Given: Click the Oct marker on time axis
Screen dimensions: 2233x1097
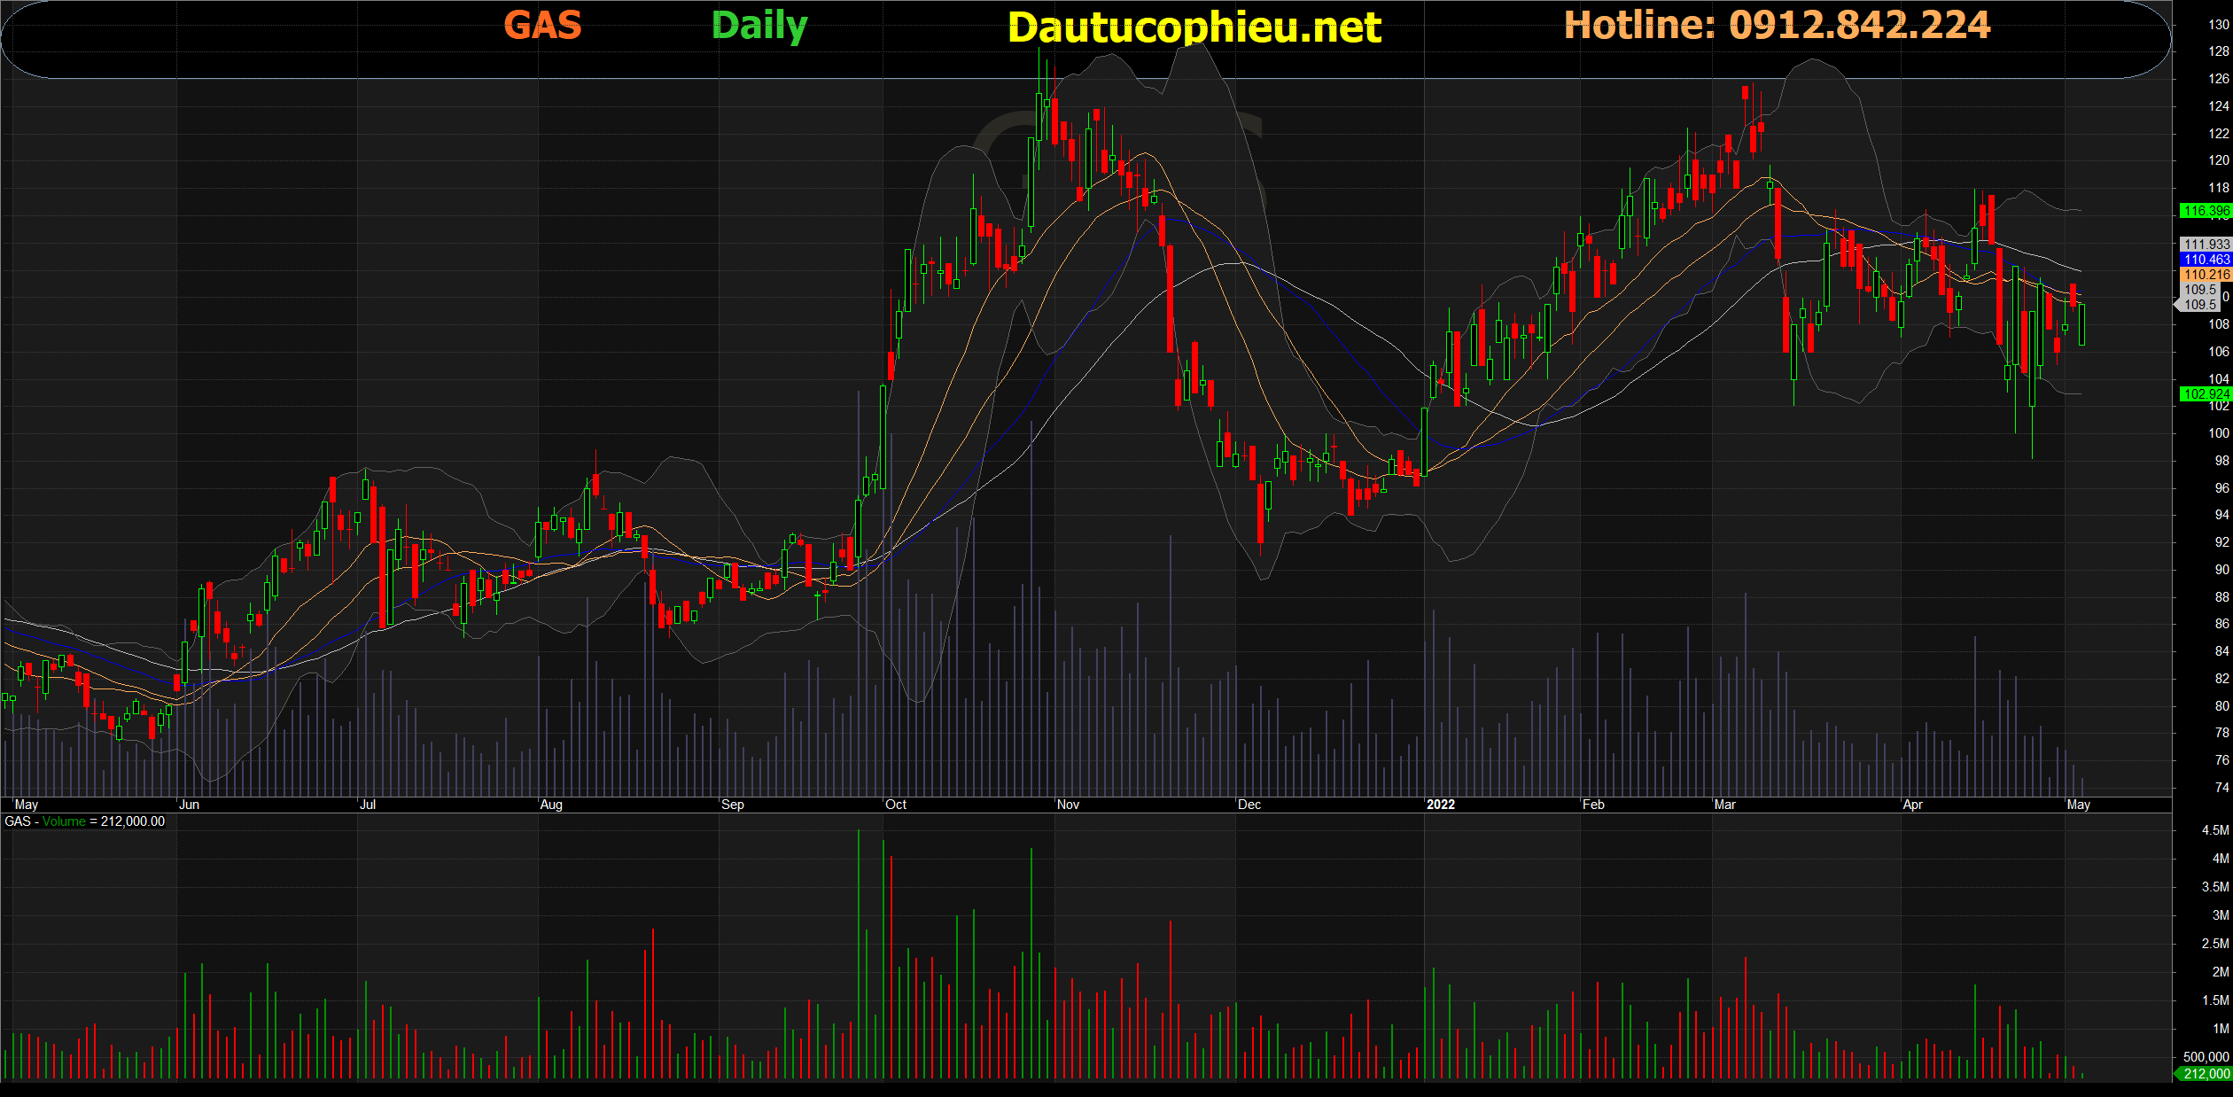Looking at the screenshot, I should pyautogui.click(x=896, y=805).
